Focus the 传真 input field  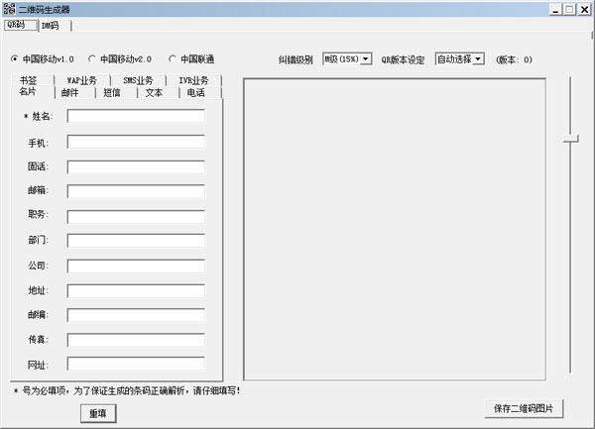click(x=136, y=340)
